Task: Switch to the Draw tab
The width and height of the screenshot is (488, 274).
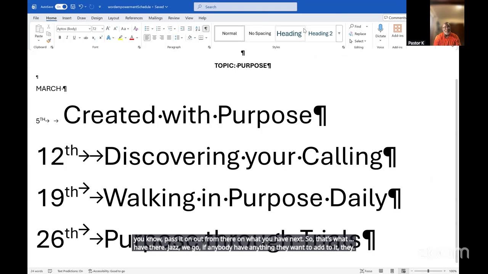Action: (81, 18)
